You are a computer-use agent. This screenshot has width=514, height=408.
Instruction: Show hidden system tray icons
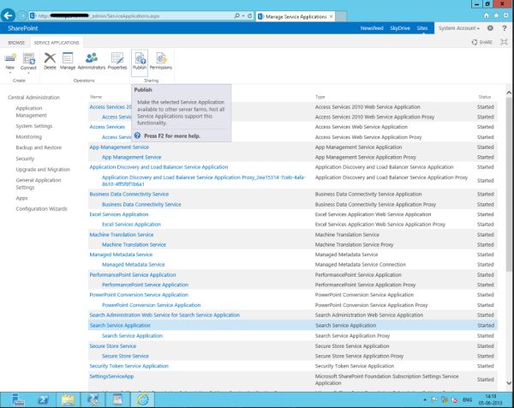click(425, 399)
